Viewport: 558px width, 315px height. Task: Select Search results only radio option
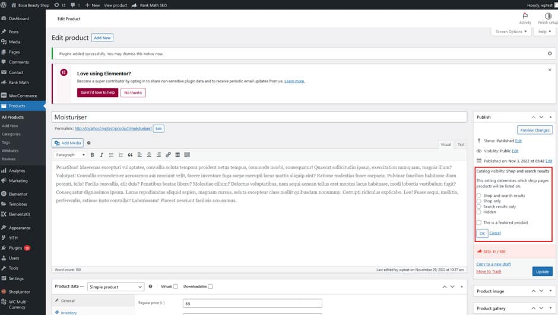tap(479, 206)
